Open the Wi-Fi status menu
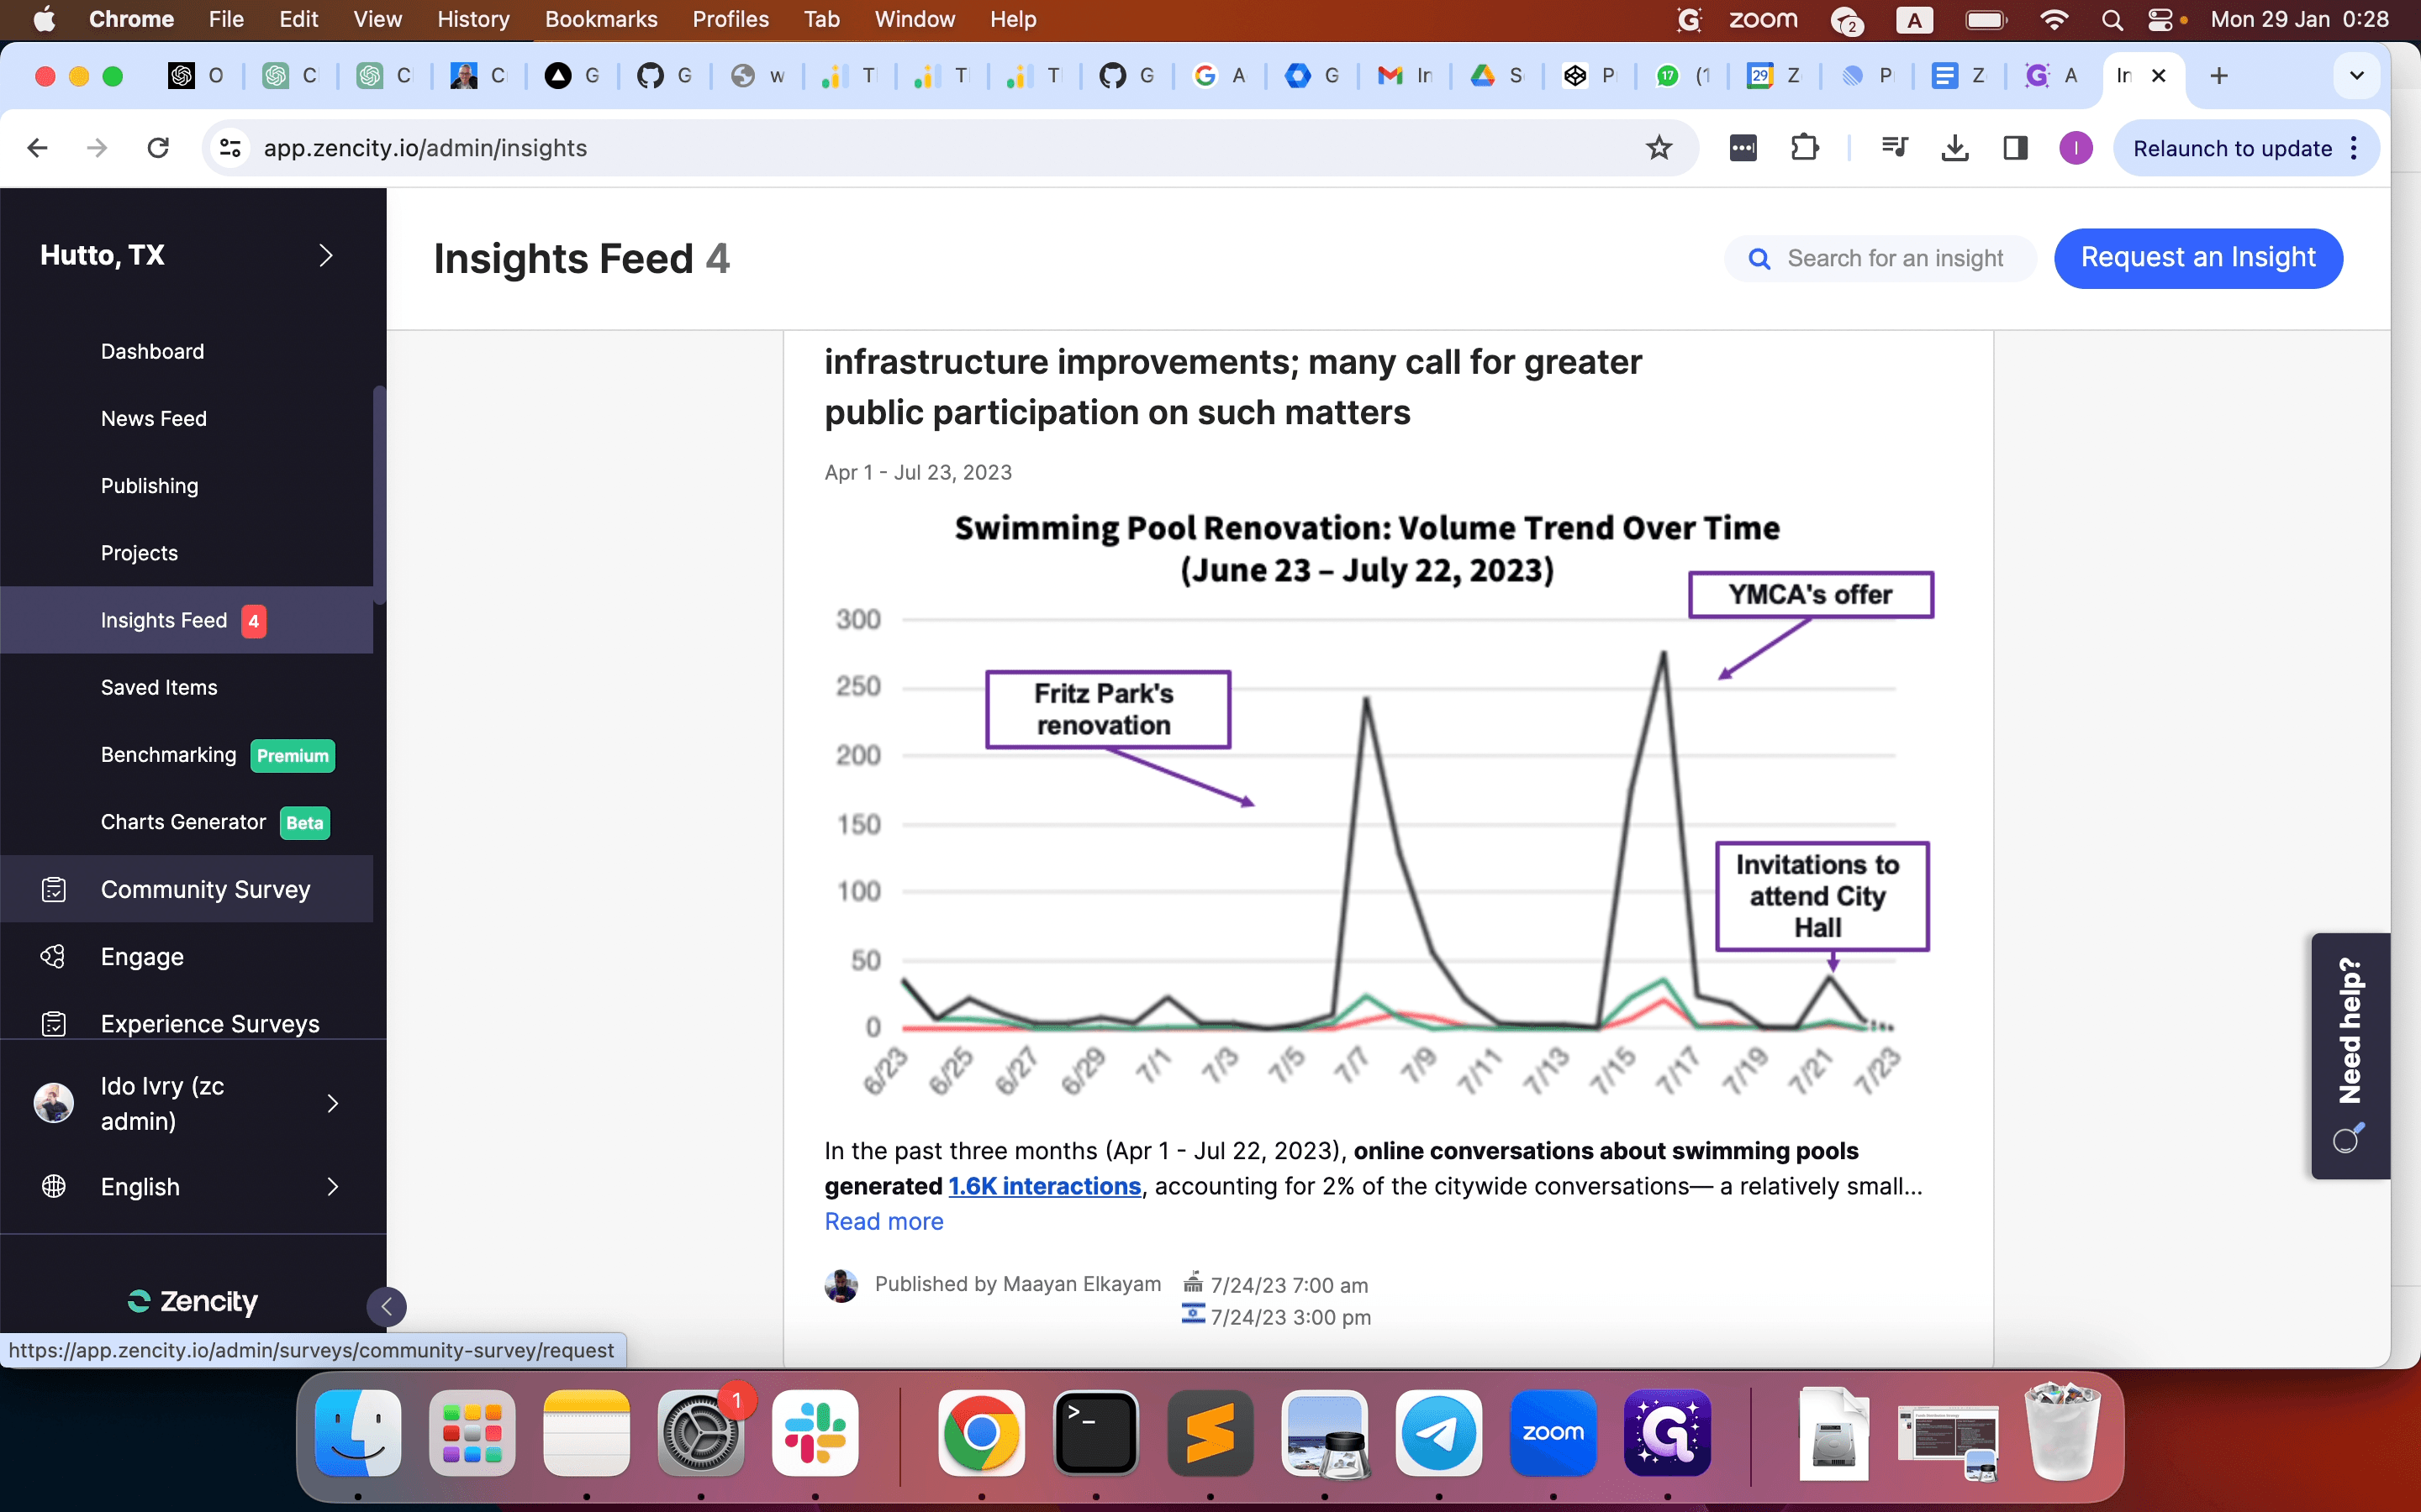This screenshot has height=1512, width=2421. click(2054, 20)
